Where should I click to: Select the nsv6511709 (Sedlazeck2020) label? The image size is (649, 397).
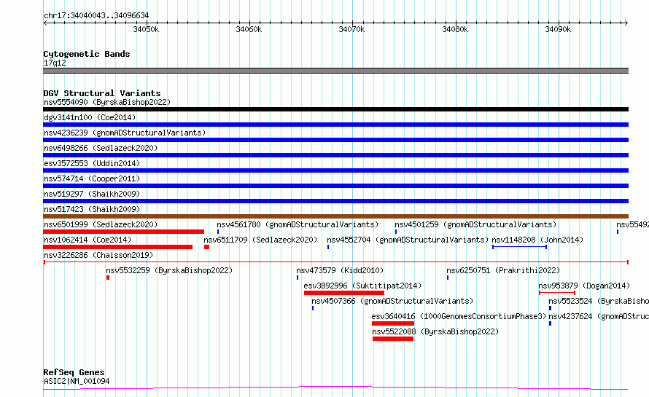click(260, 240)
